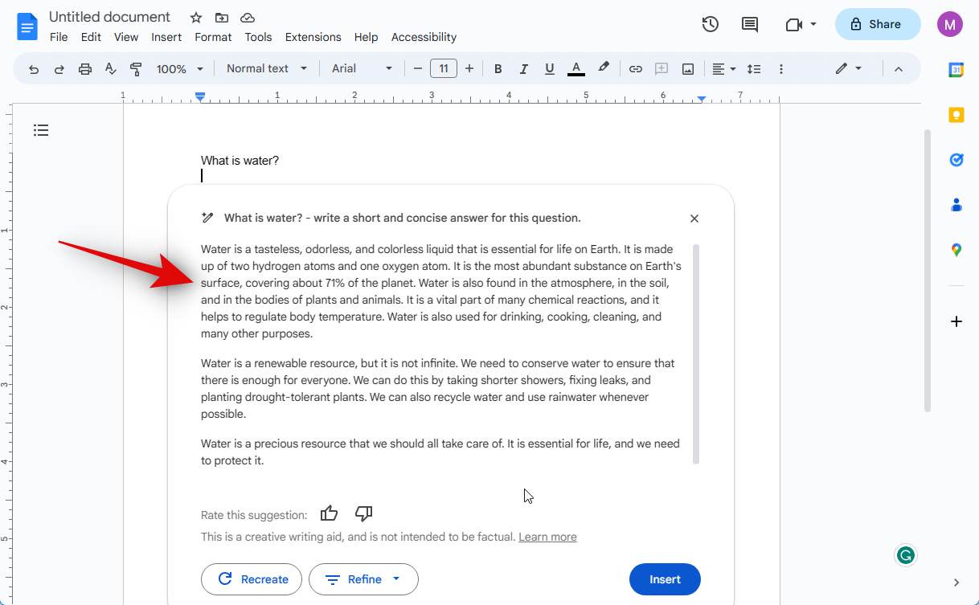The width and height of the screenshot is (979, 605).
Task: Open the comments history icon
Action: [749, 24]
